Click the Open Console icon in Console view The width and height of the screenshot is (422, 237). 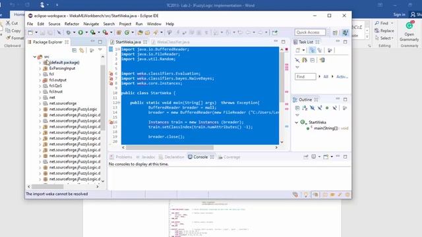tap(326, 157)
